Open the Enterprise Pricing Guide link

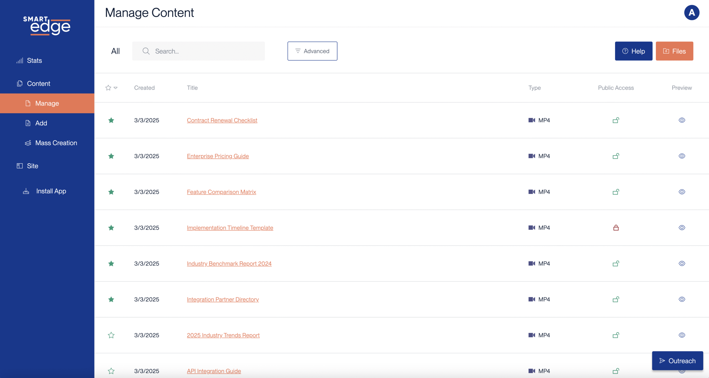(x=218, y=156)
